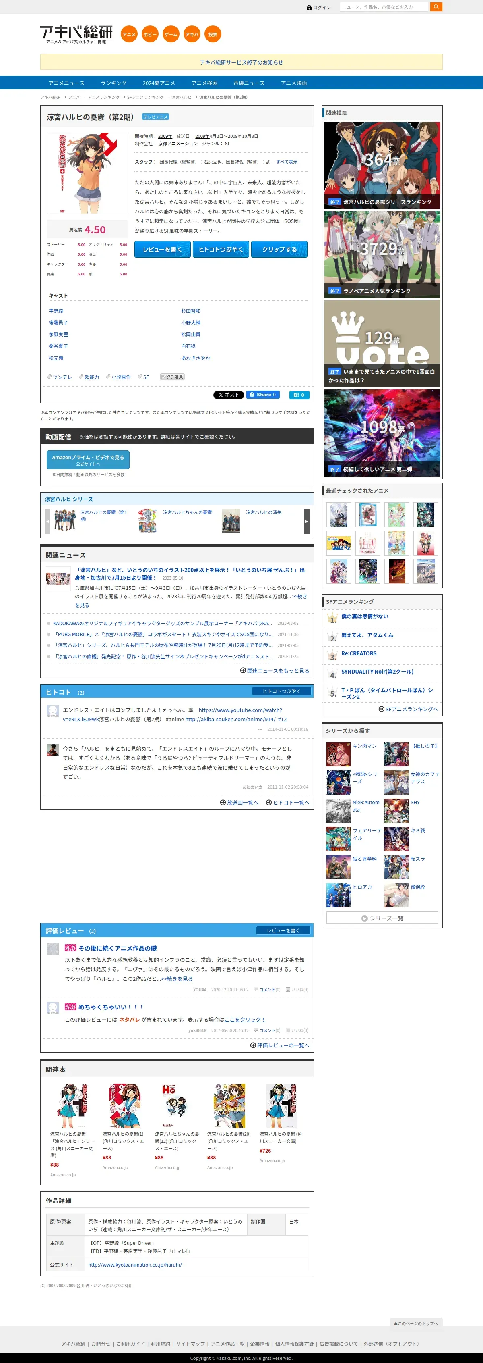The height and width of the screenshot is (1363, 483).
Task: Open SFアニメランキングへ arrow link
Action: (408, 709)
